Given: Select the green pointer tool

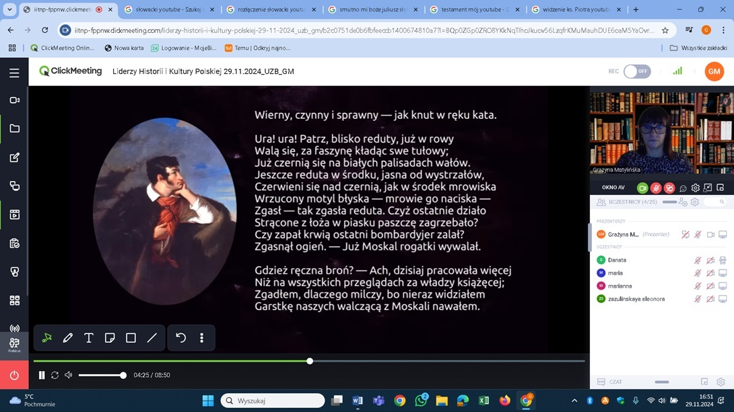Looking at the screenshot, I should pyautogui.click(x=47, y=337).
